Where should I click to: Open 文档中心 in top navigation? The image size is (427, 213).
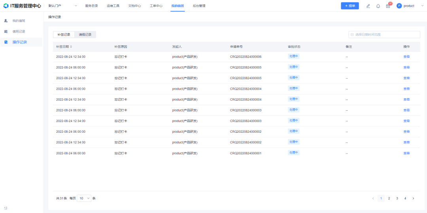134,6
